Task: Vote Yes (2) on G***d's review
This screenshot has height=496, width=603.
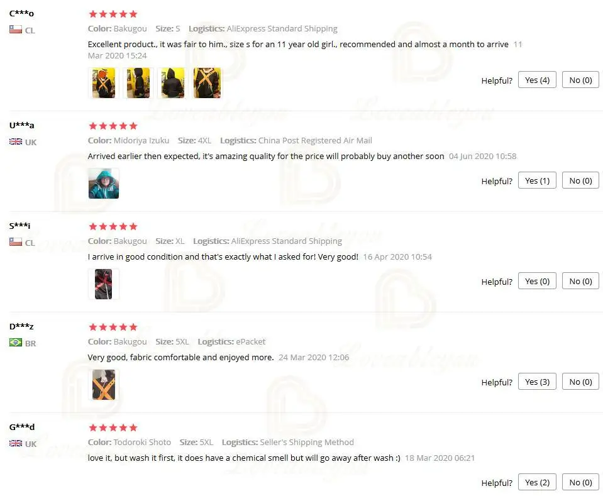Action: click(x=537, y=482)
